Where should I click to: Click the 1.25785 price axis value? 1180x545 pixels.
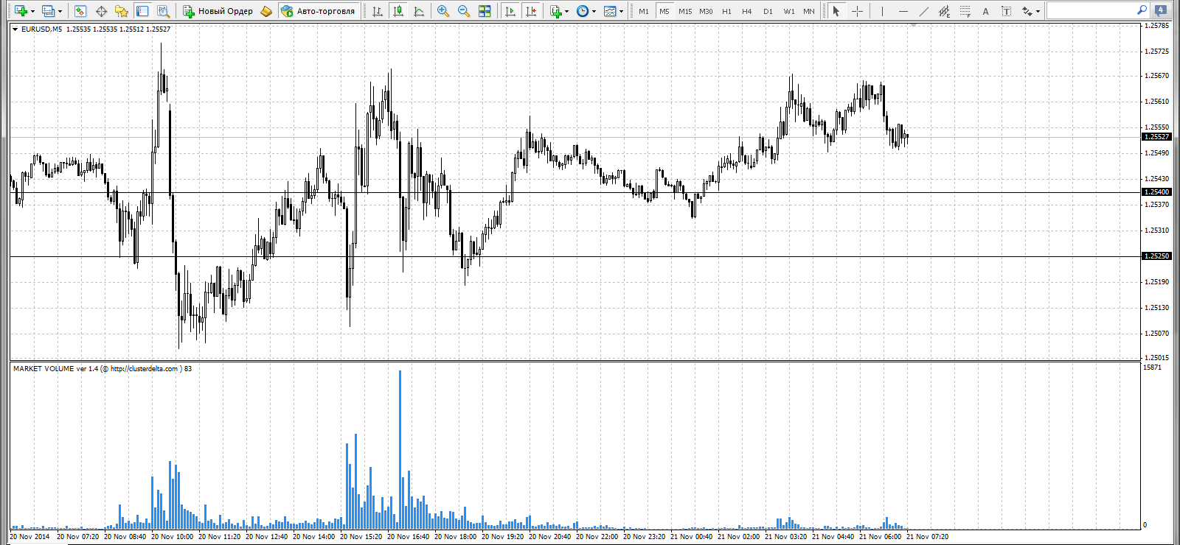[1156, 26]
